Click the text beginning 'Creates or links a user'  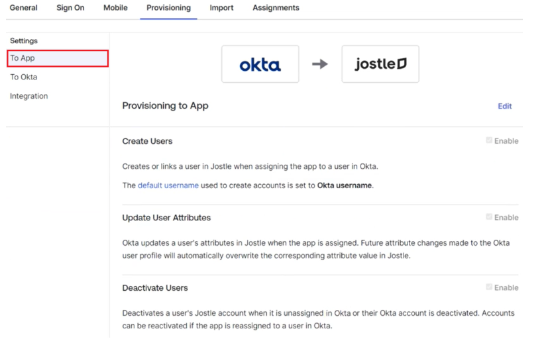[x=250, y=167]
